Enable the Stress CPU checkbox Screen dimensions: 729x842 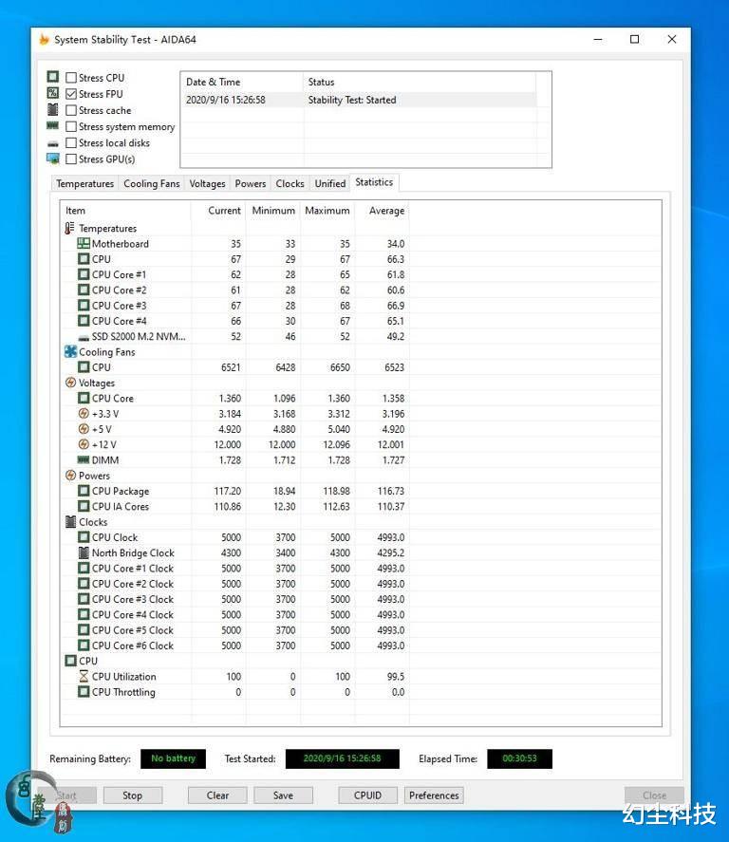point(71,77)
